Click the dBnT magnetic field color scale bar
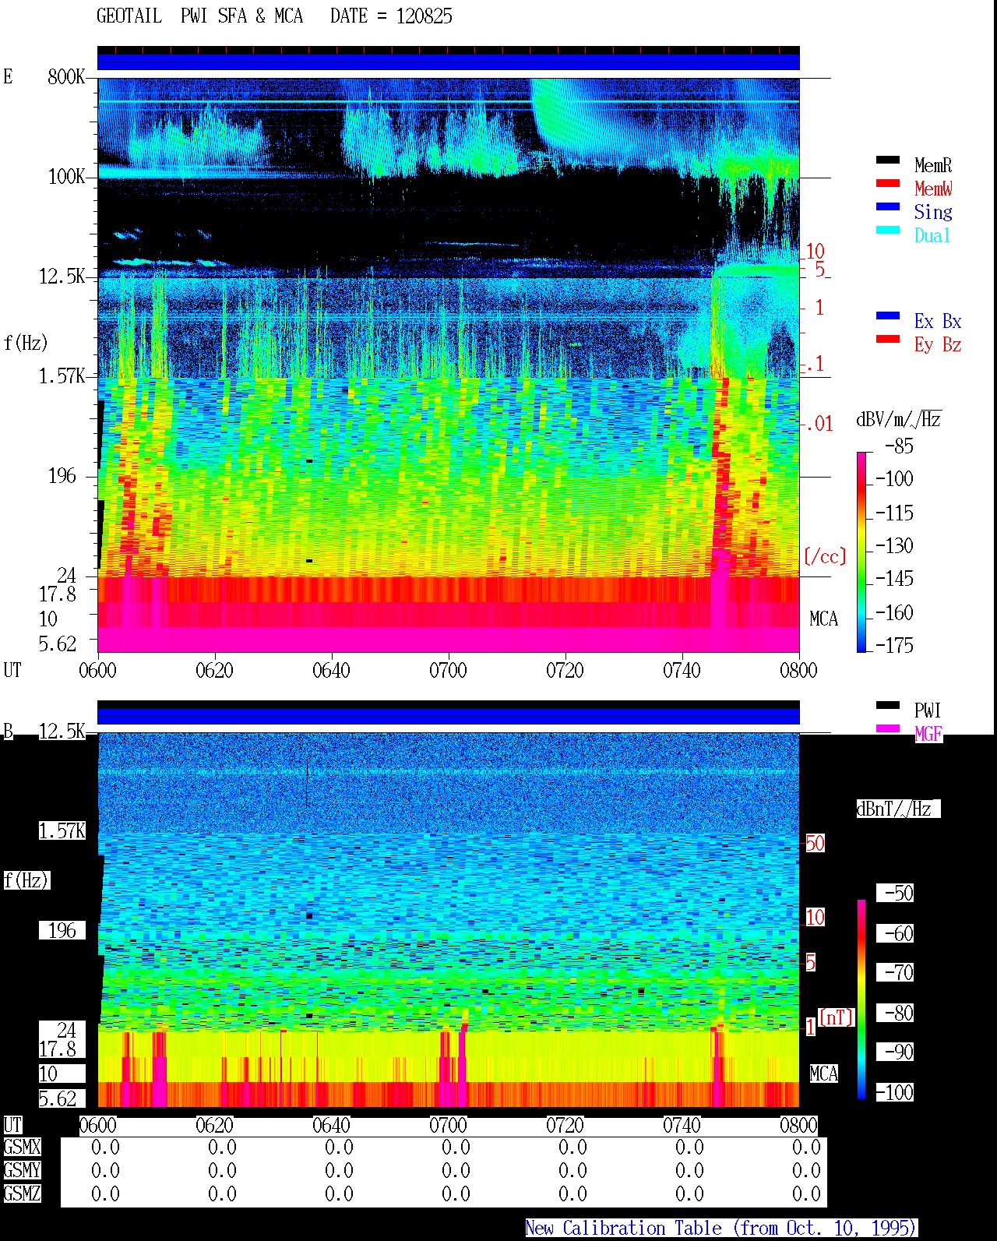 coord(861,999)
